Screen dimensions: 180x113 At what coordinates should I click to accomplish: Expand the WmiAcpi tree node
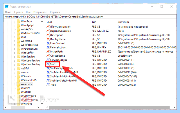click(15, 21)
